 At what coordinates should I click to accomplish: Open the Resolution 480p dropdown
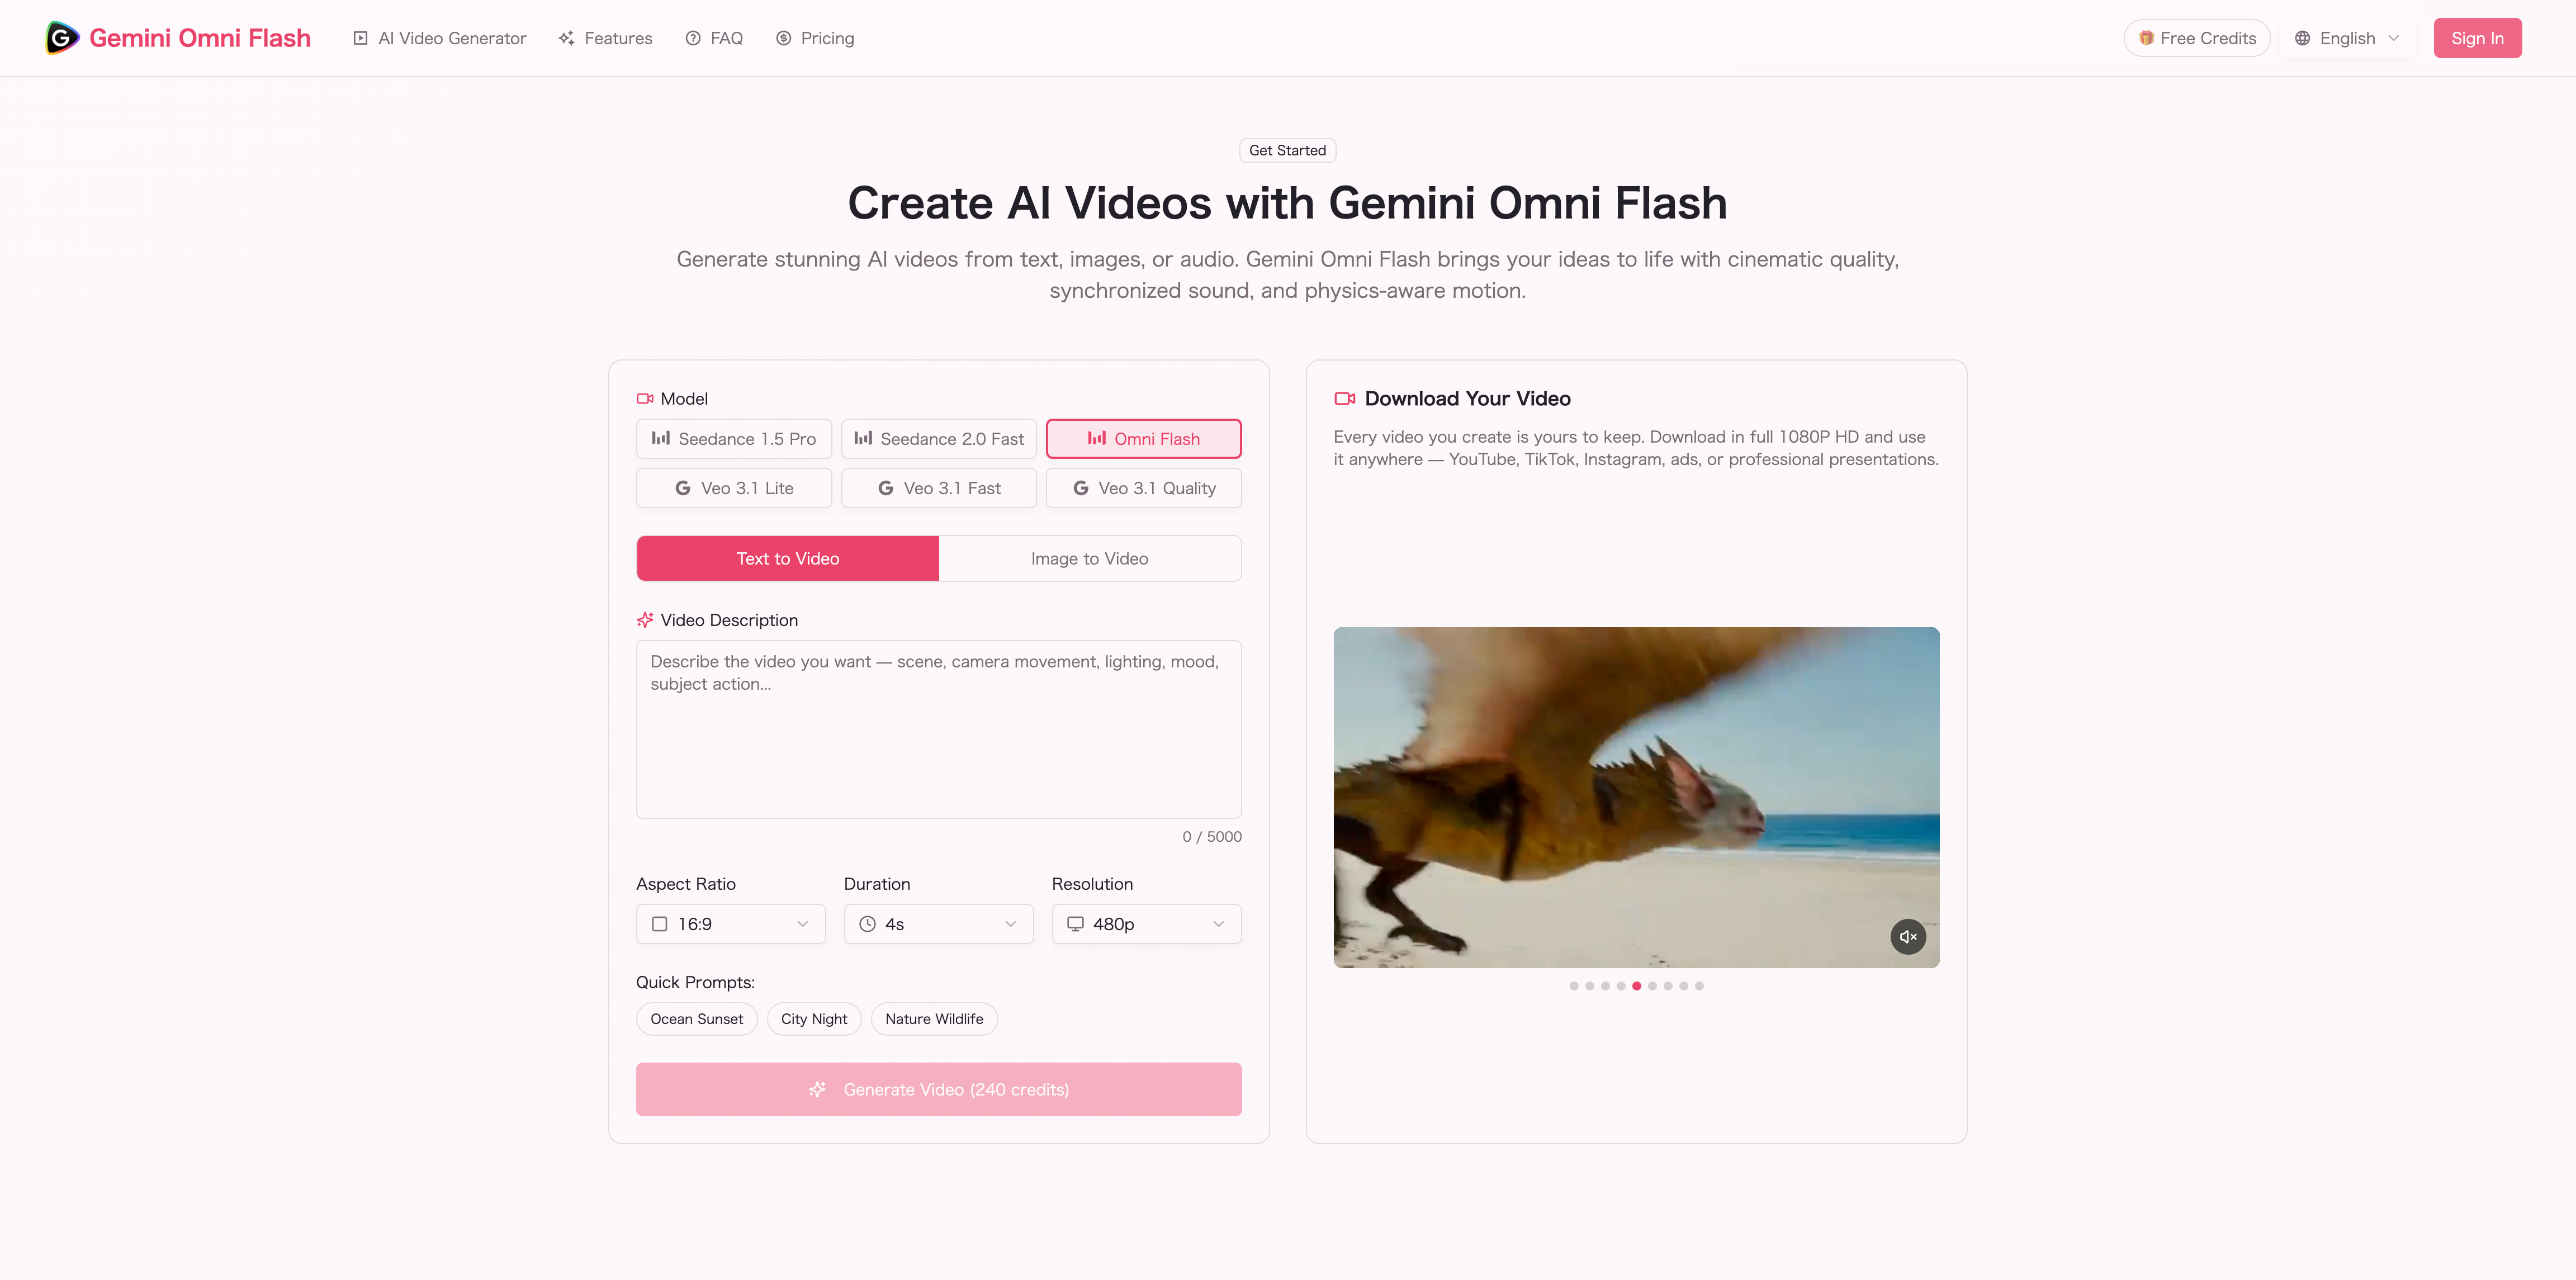(1147, 924)
